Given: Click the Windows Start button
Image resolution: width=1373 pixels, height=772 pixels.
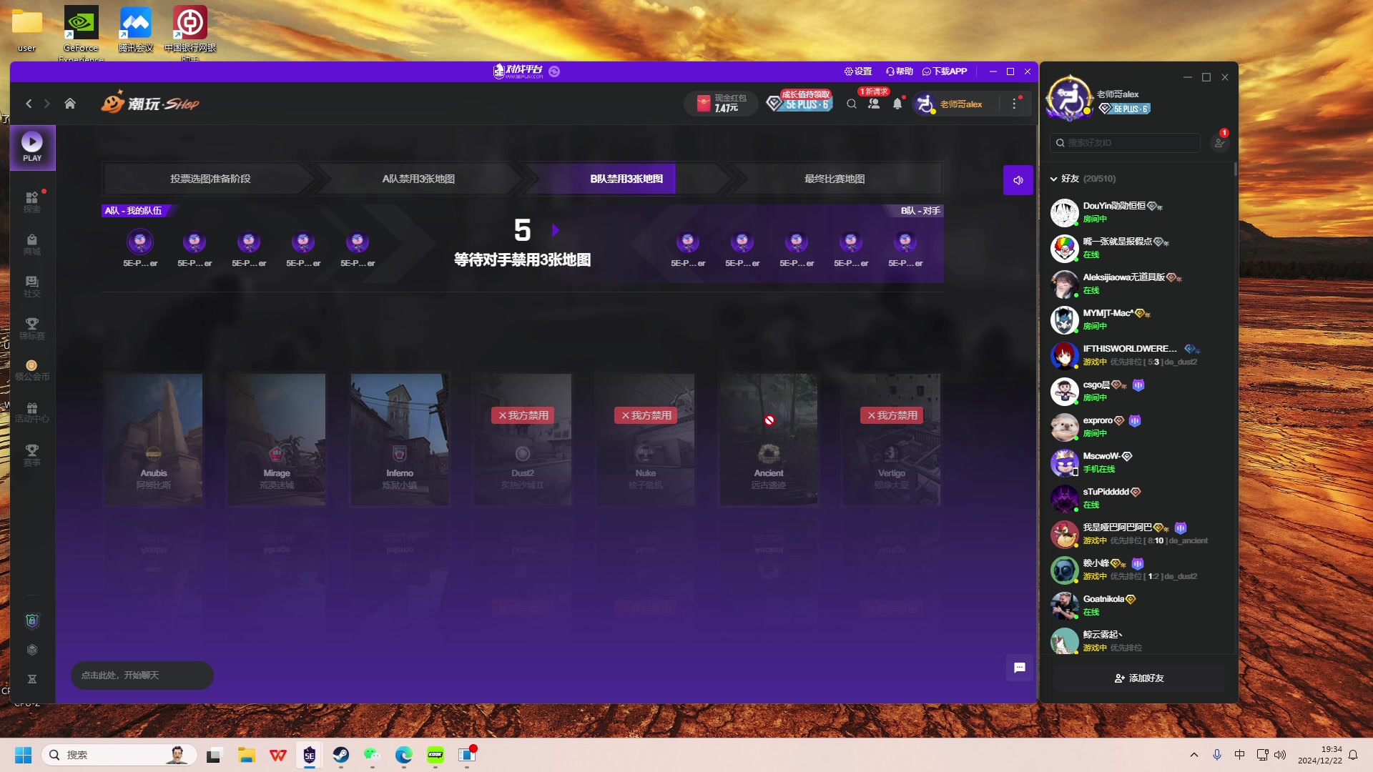Looking at the screenshot, I should tap(23, 755).
